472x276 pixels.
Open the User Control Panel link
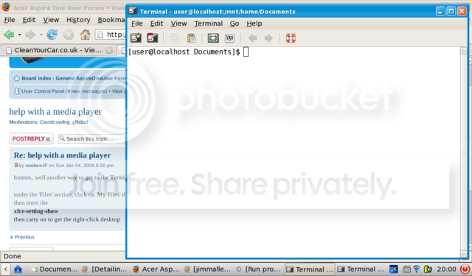click(x=64, y=91)
